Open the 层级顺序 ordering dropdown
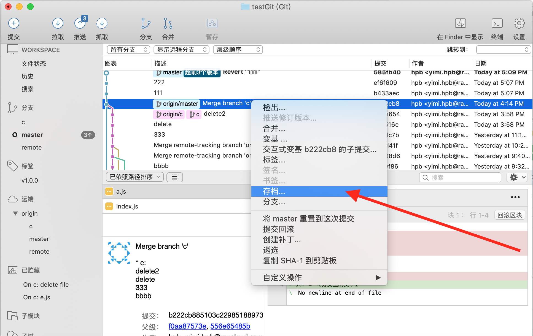 click(x=238, y=50)
